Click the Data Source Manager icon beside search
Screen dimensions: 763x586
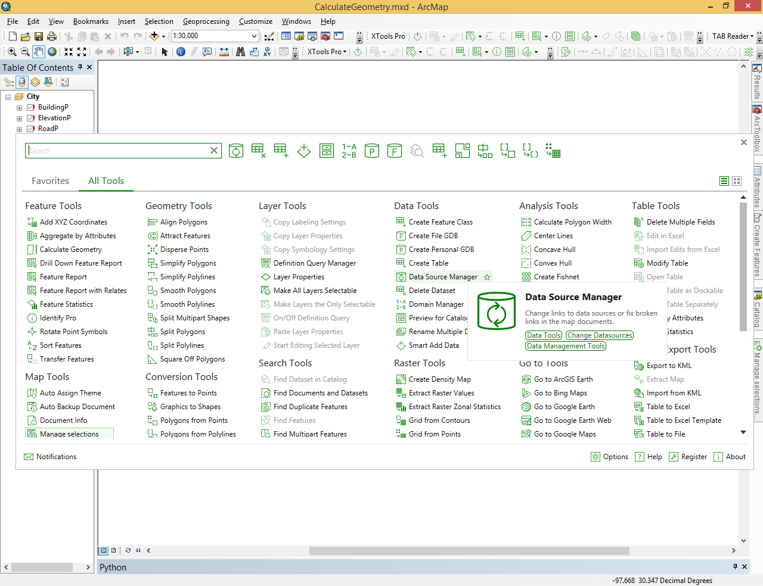(236, 151)
